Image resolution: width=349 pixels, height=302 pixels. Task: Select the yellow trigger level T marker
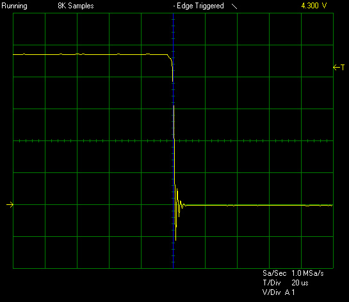(x=339, y=67)
